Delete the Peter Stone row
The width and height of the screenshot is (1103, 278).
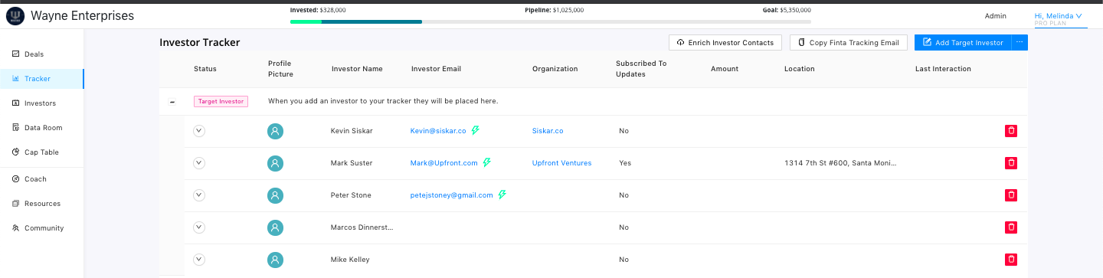pos(1011,195)
